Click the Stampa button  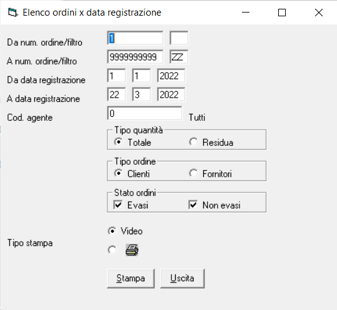coord(131,278)
